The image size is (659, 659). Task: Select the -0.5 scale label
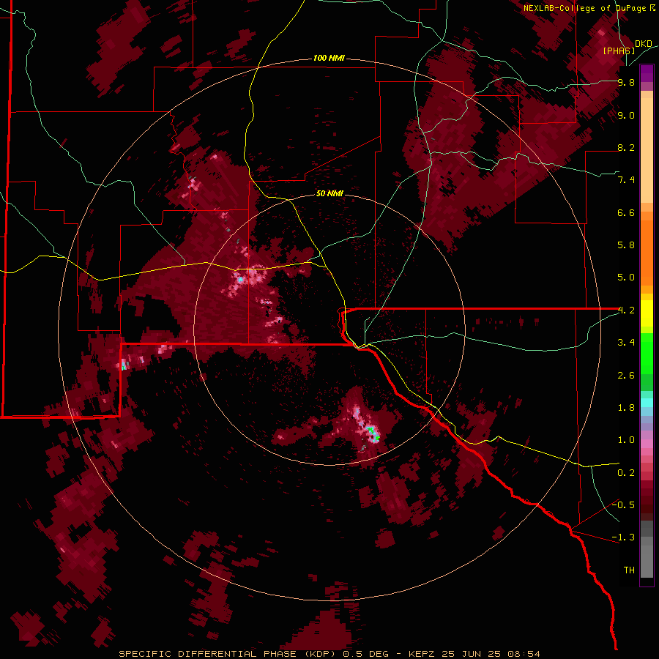pos(623,505)
